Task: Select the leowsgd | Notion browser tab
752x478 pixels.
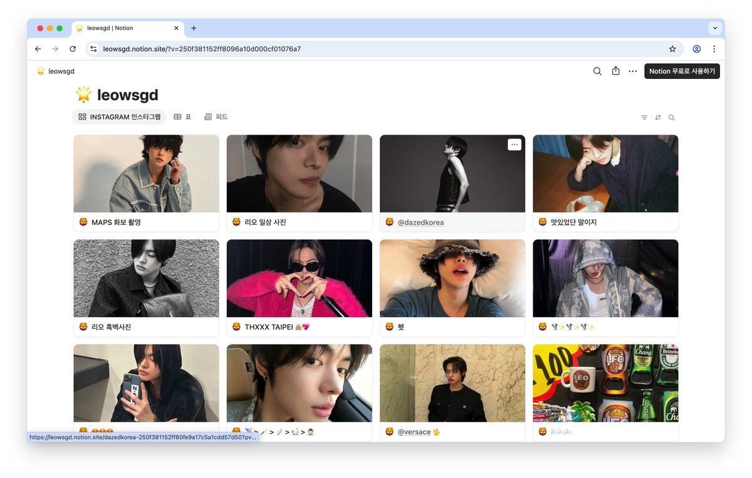Action: 127,28
